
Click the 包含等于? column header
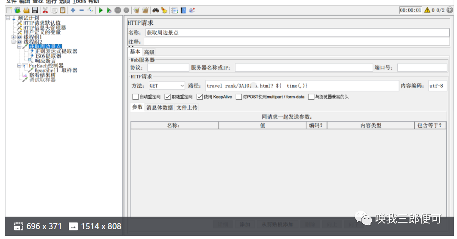pos(430,125)
